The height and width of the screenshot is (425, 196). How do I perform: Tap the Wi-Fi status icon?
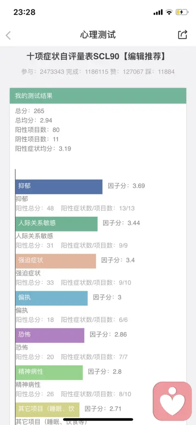point(169,12)
